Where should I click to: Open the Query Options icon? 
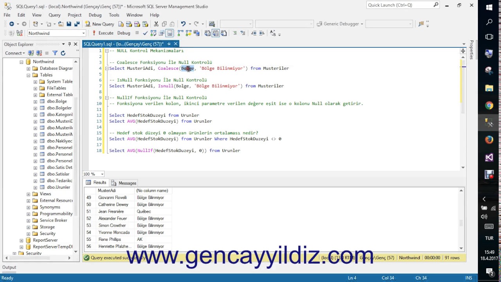point(161,33)
